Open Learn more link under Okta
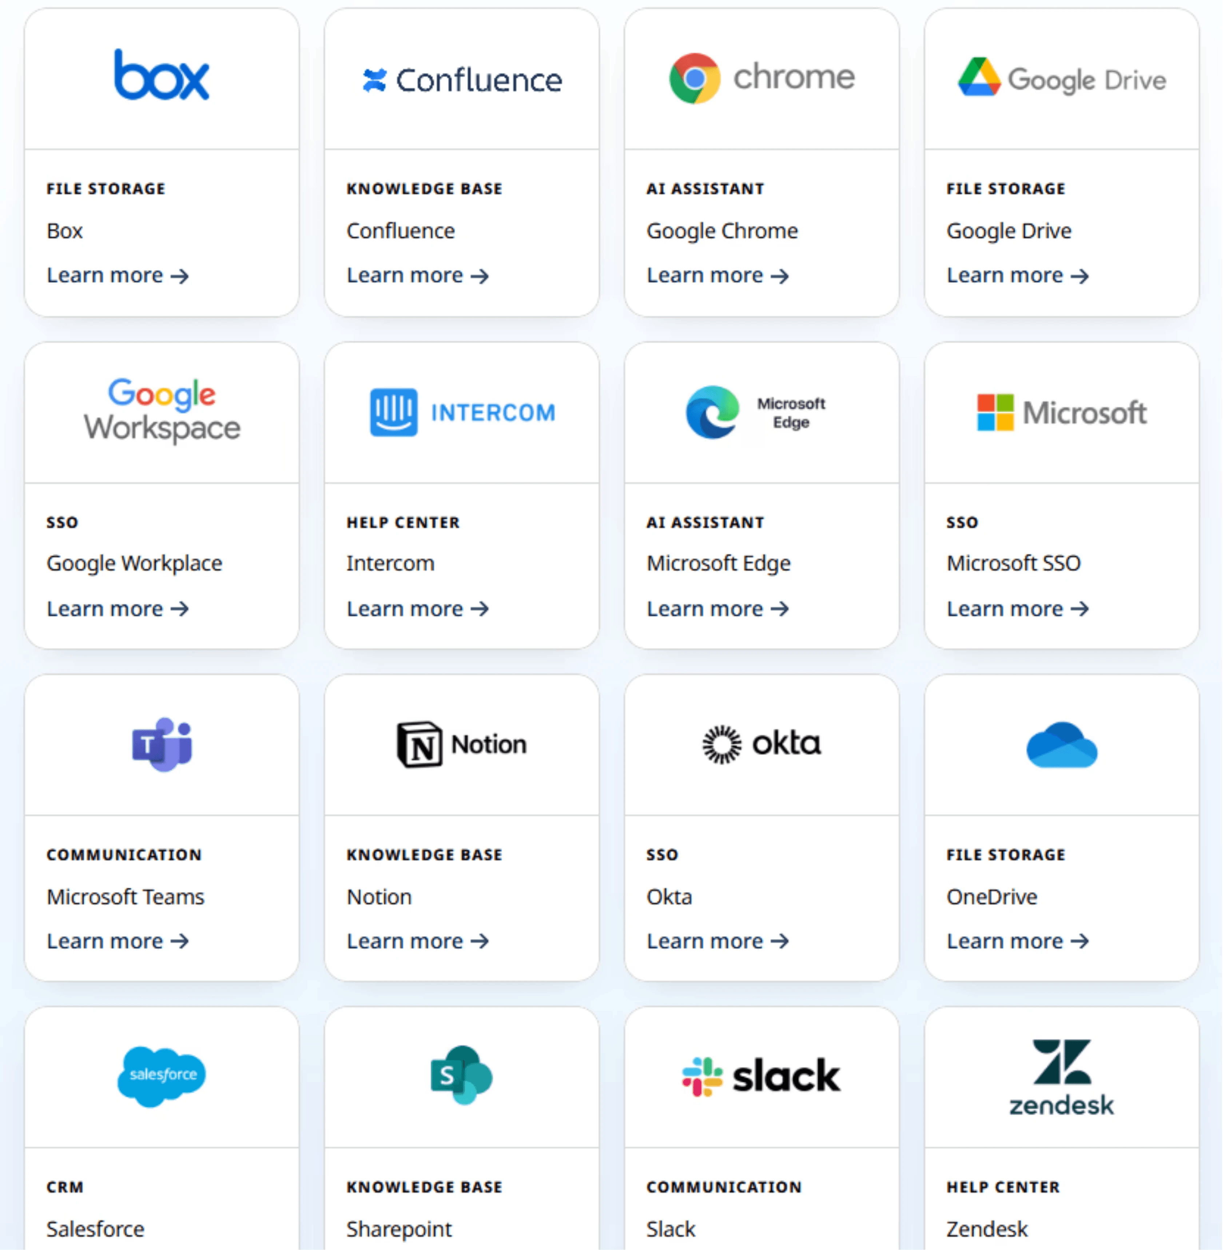Screen dimensions: 1225x1250 click(717, 941)
